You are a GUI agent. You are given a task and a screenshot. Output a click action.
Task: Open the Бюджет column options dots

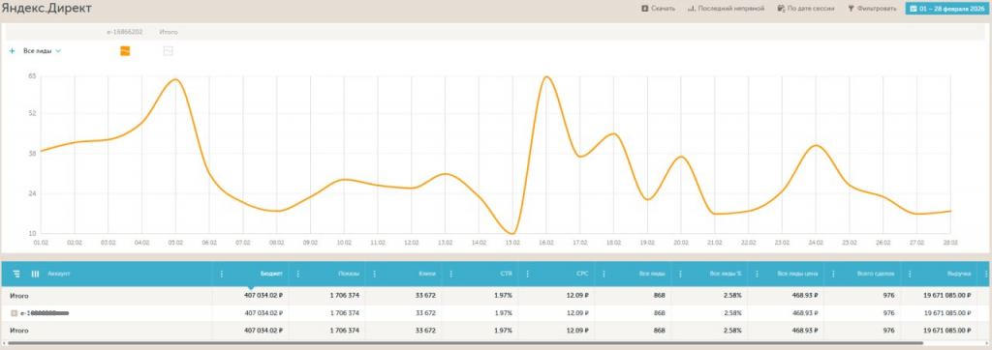[x=222, y=274]
